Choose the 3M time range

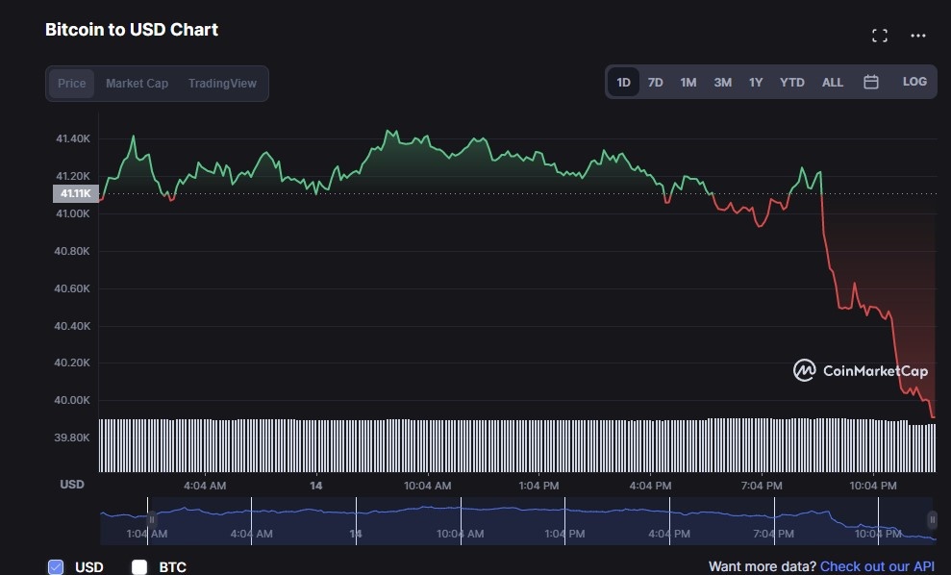(722, 83)
